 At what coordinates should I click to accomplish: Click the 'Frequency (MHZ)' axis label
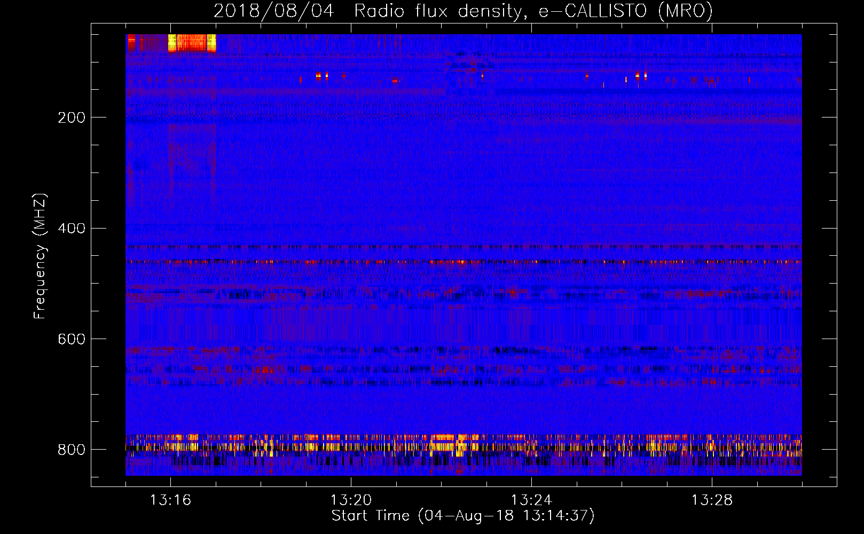click(x=40, y=256)
